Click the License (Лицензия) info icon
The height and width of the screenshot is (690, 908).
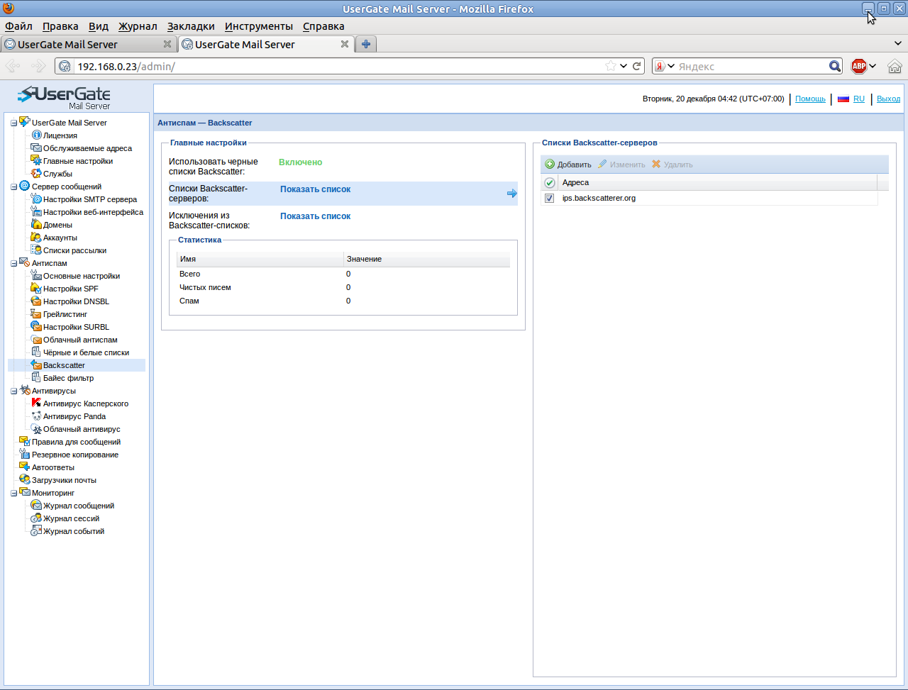tap(37, 135)
